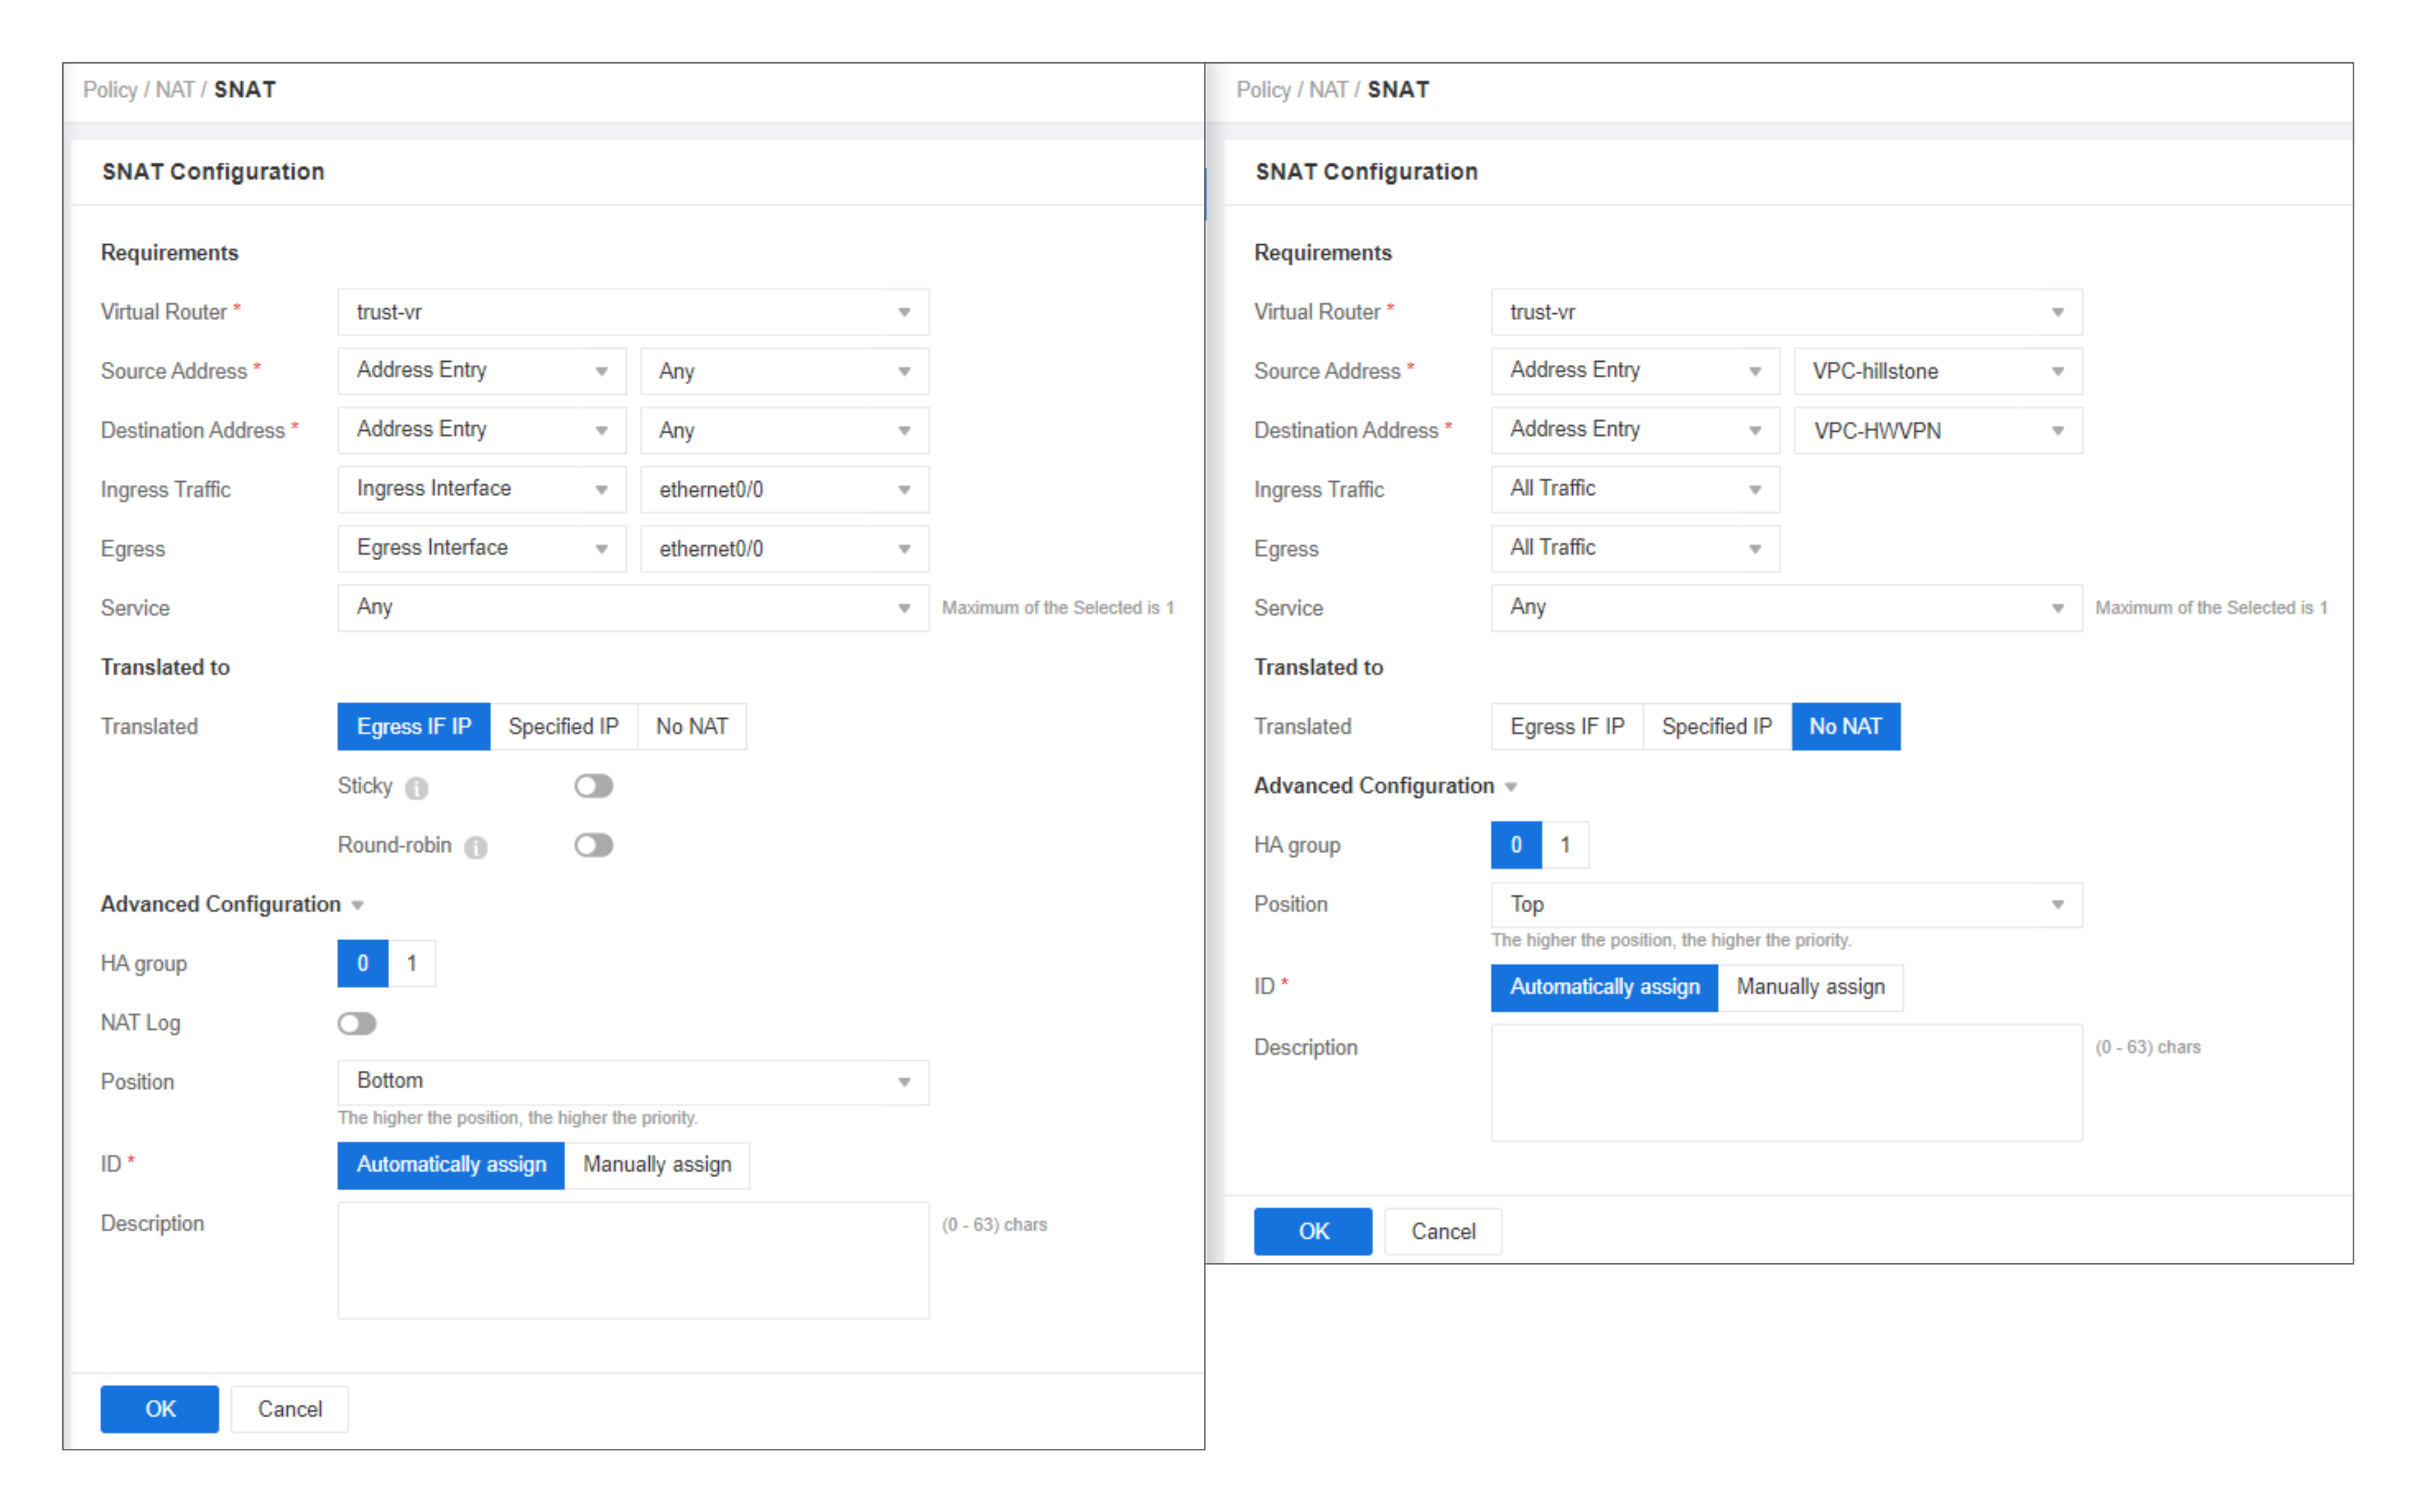This screenshot has height=1512, width=2416.
Task: Open NAT breadcrumb link in right panel
Action: 1328,90
